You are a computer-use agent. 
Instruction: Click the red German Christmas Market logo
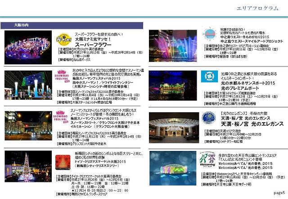[x=62, y=161]
